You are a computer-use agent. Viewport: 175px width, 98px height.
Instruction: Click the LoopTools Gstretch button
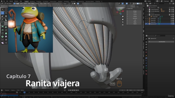pyautogui.click(x=135, y=18)
